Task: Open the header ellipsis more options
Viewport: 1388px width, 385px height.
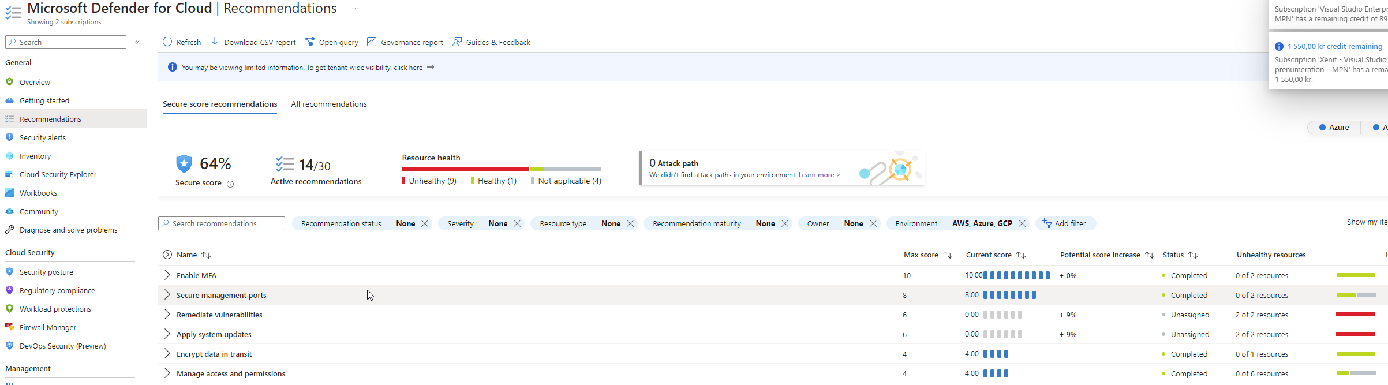Action: 356,9
